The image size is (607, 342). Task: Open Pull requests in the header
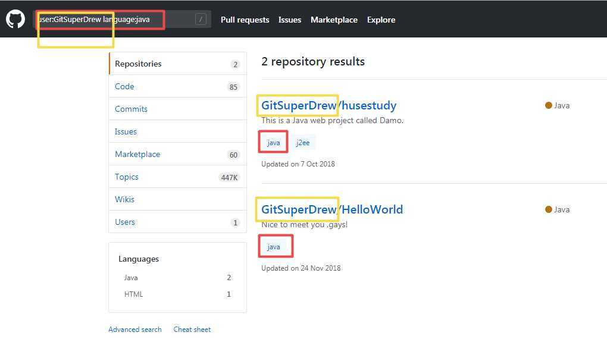tap(245, 20)
